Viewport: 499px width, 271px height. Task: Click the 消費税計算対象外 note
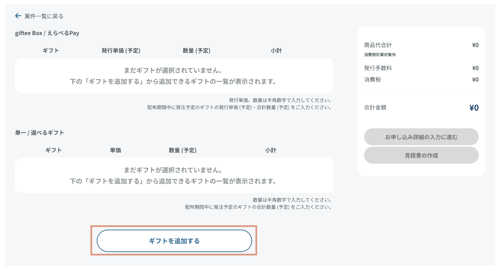pyautogui.click(x=380, y=55)
